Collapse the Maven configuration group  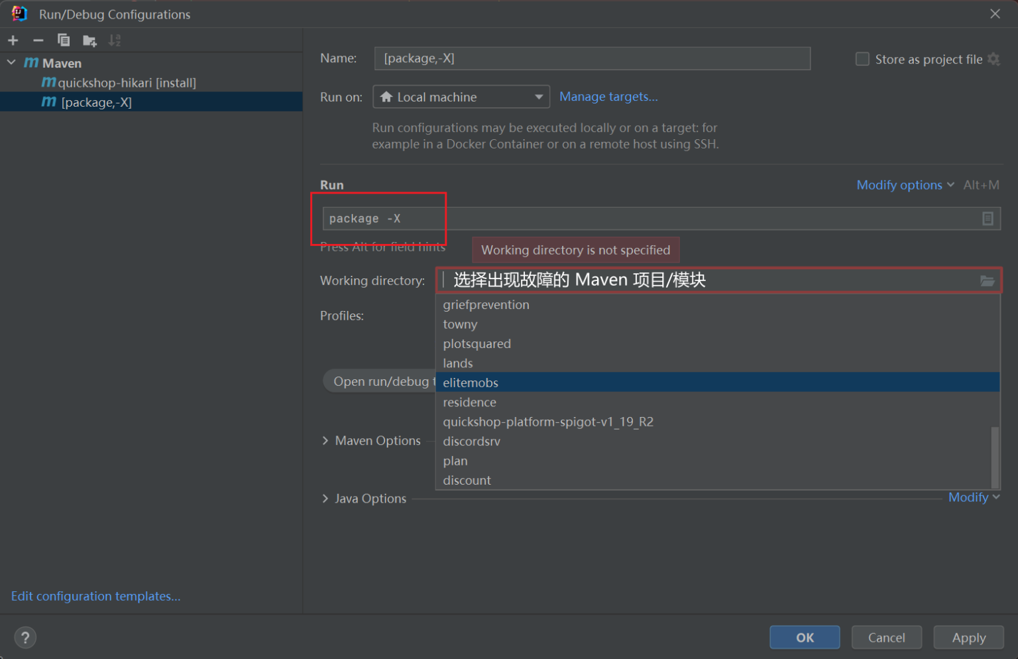tap(11, 62)
